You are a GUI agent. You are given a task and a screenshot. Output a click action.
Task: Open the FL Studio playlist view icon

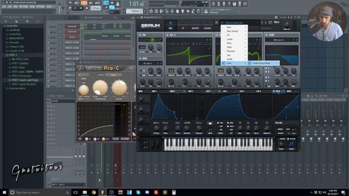pos(151,11)
